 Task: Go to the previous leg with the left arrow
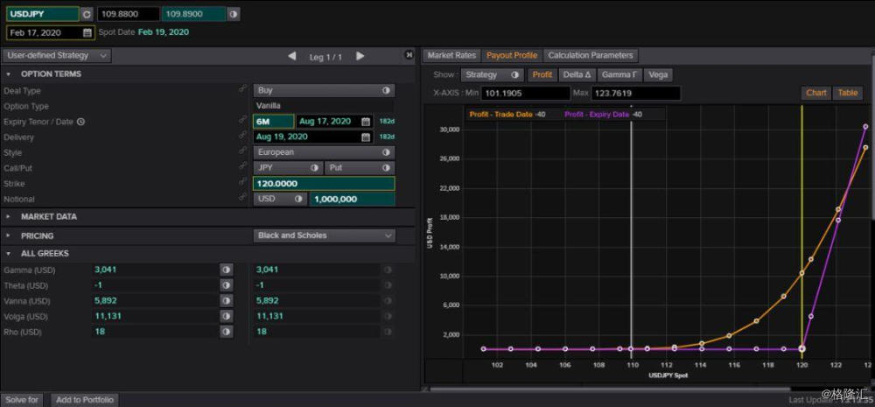point(292,56)
